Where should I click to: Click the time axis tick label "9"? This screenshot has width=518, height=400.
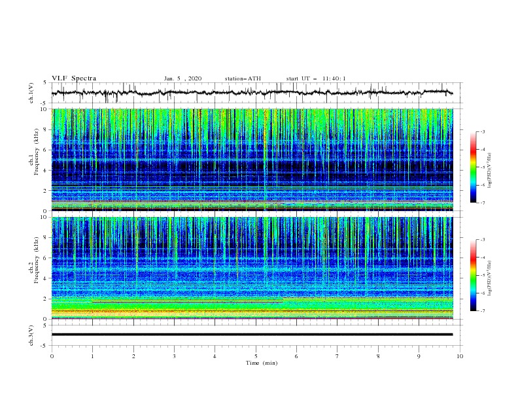[419, 356]
